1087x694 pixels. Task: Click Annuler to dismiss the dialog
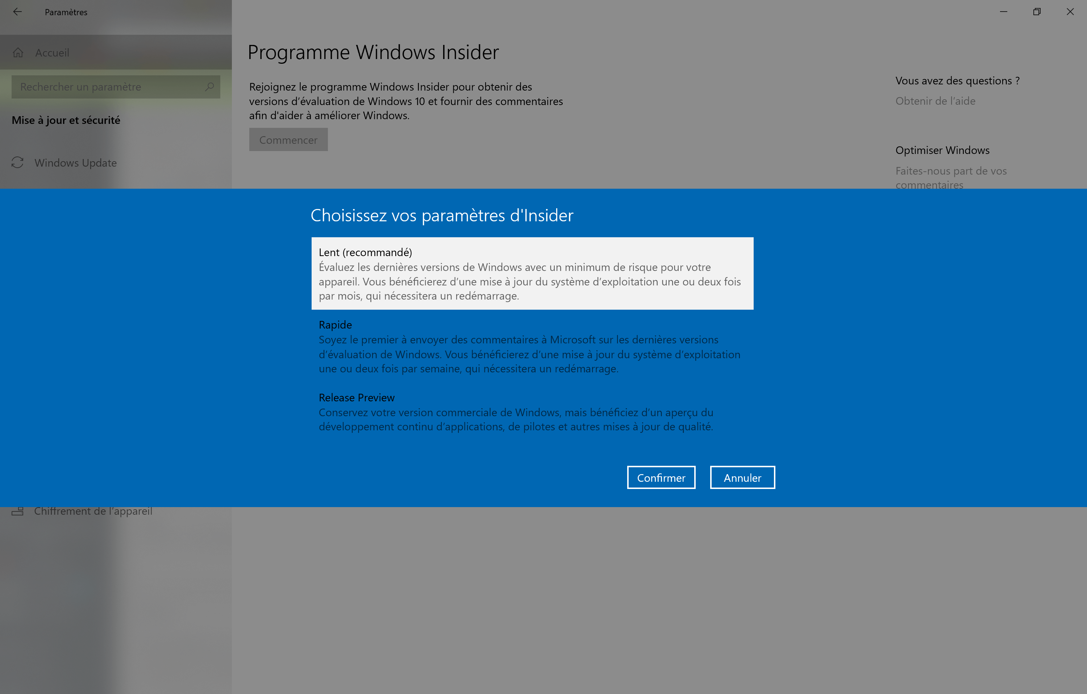click(x=742, y=477)
